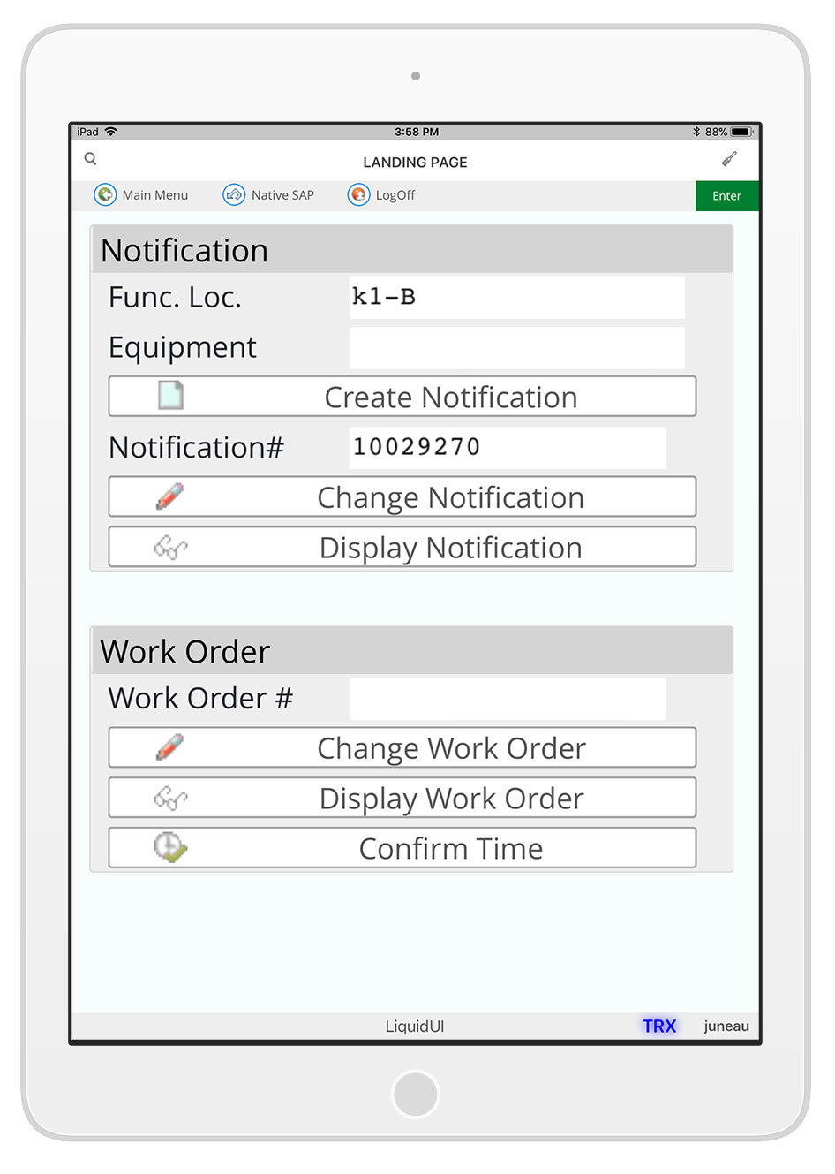Select the Func. Loc. input field
The width and height of the screenshot is (835, 1174).
(x=516, y=298)
